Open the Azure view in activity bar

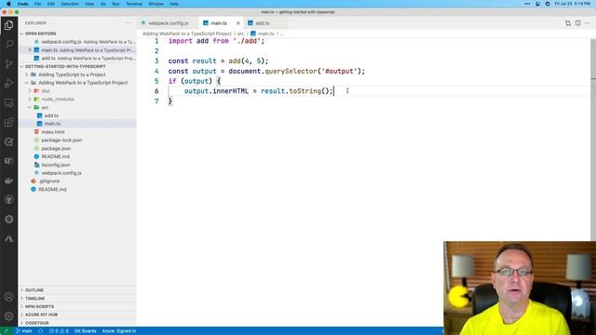pos(8,238)
